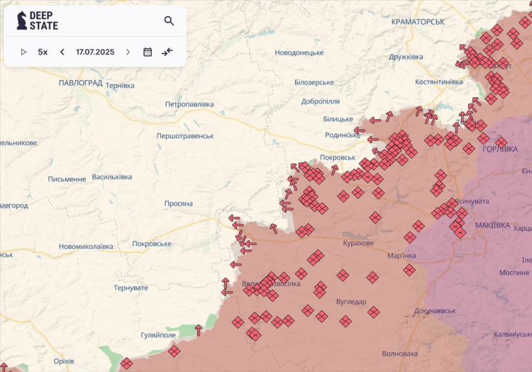The height and width of the screenshot is (372, 532).
Task: Click the Родинське label
Action: pyautogui.click(x=343, y=135)
